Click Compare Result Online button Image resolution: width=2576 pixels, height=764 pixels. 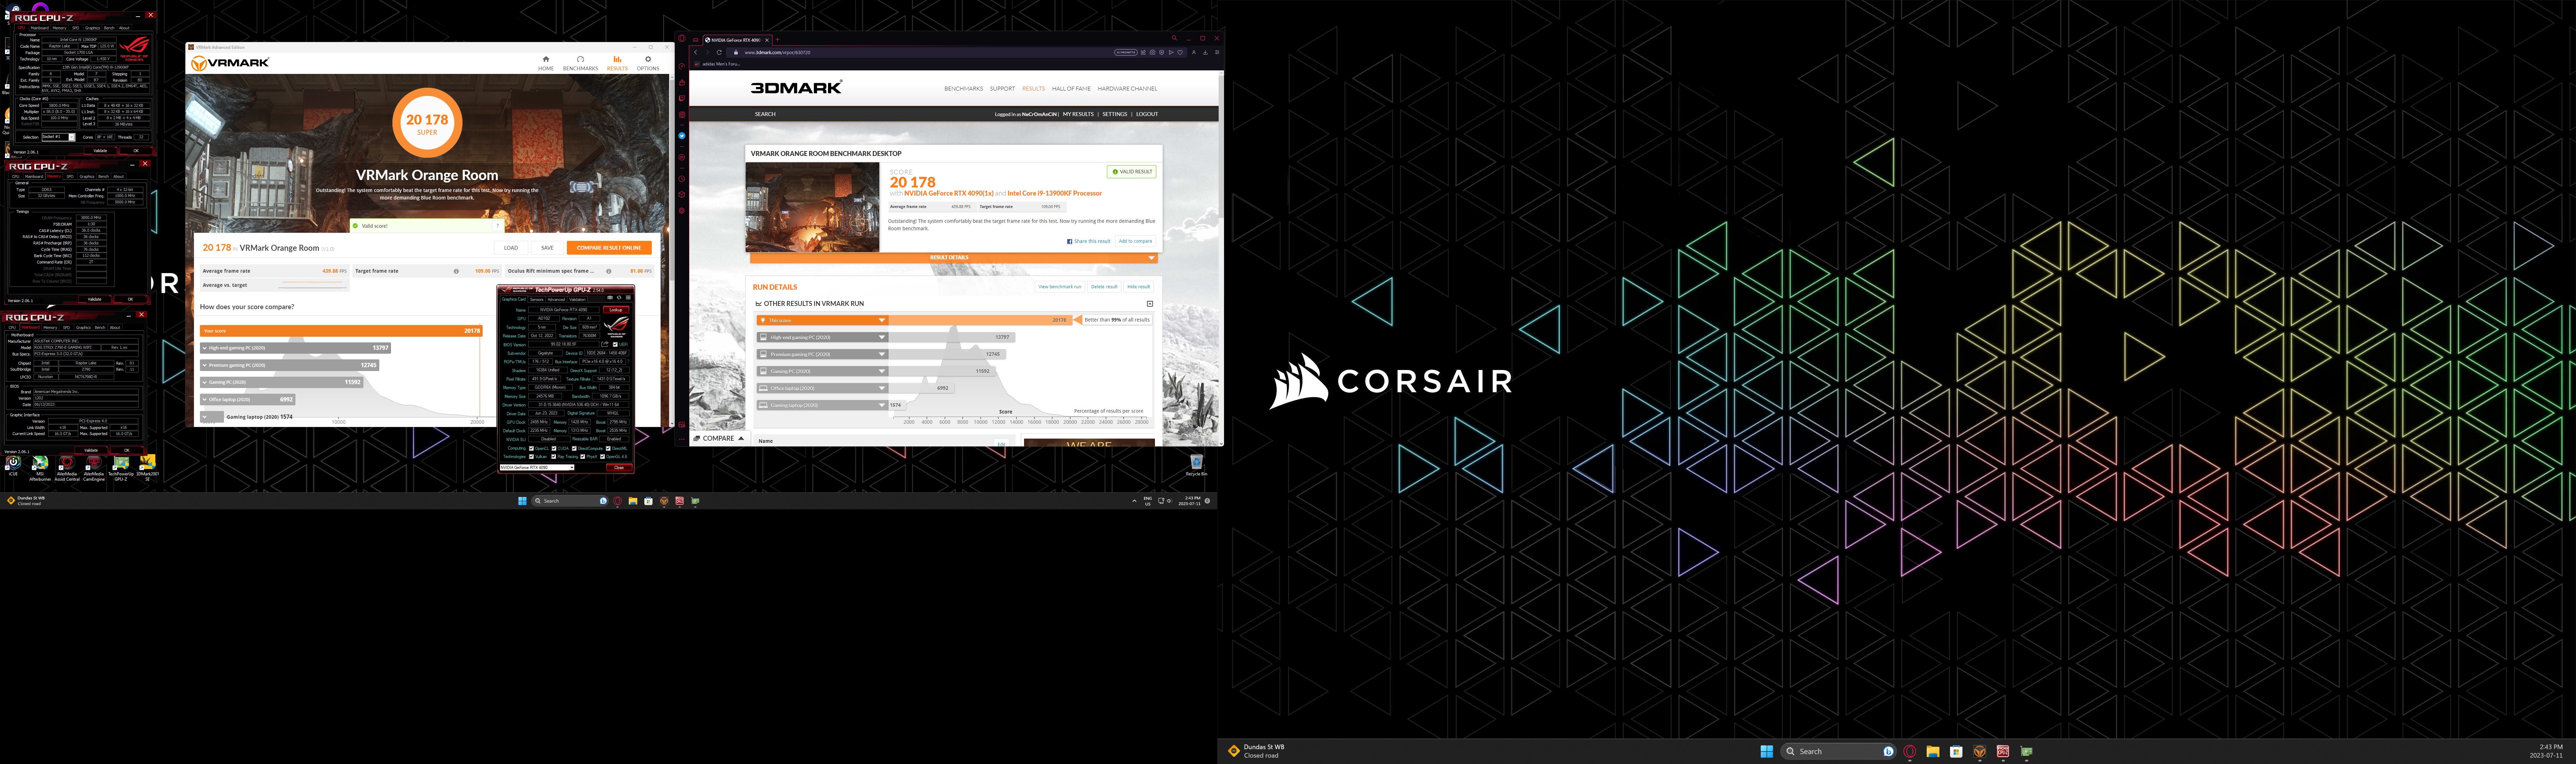click(x=609, y=248)
